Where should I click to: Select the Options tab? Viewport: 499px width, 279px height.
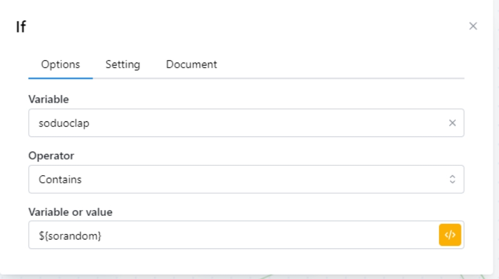pyautogui.click(x=61, y=64)
